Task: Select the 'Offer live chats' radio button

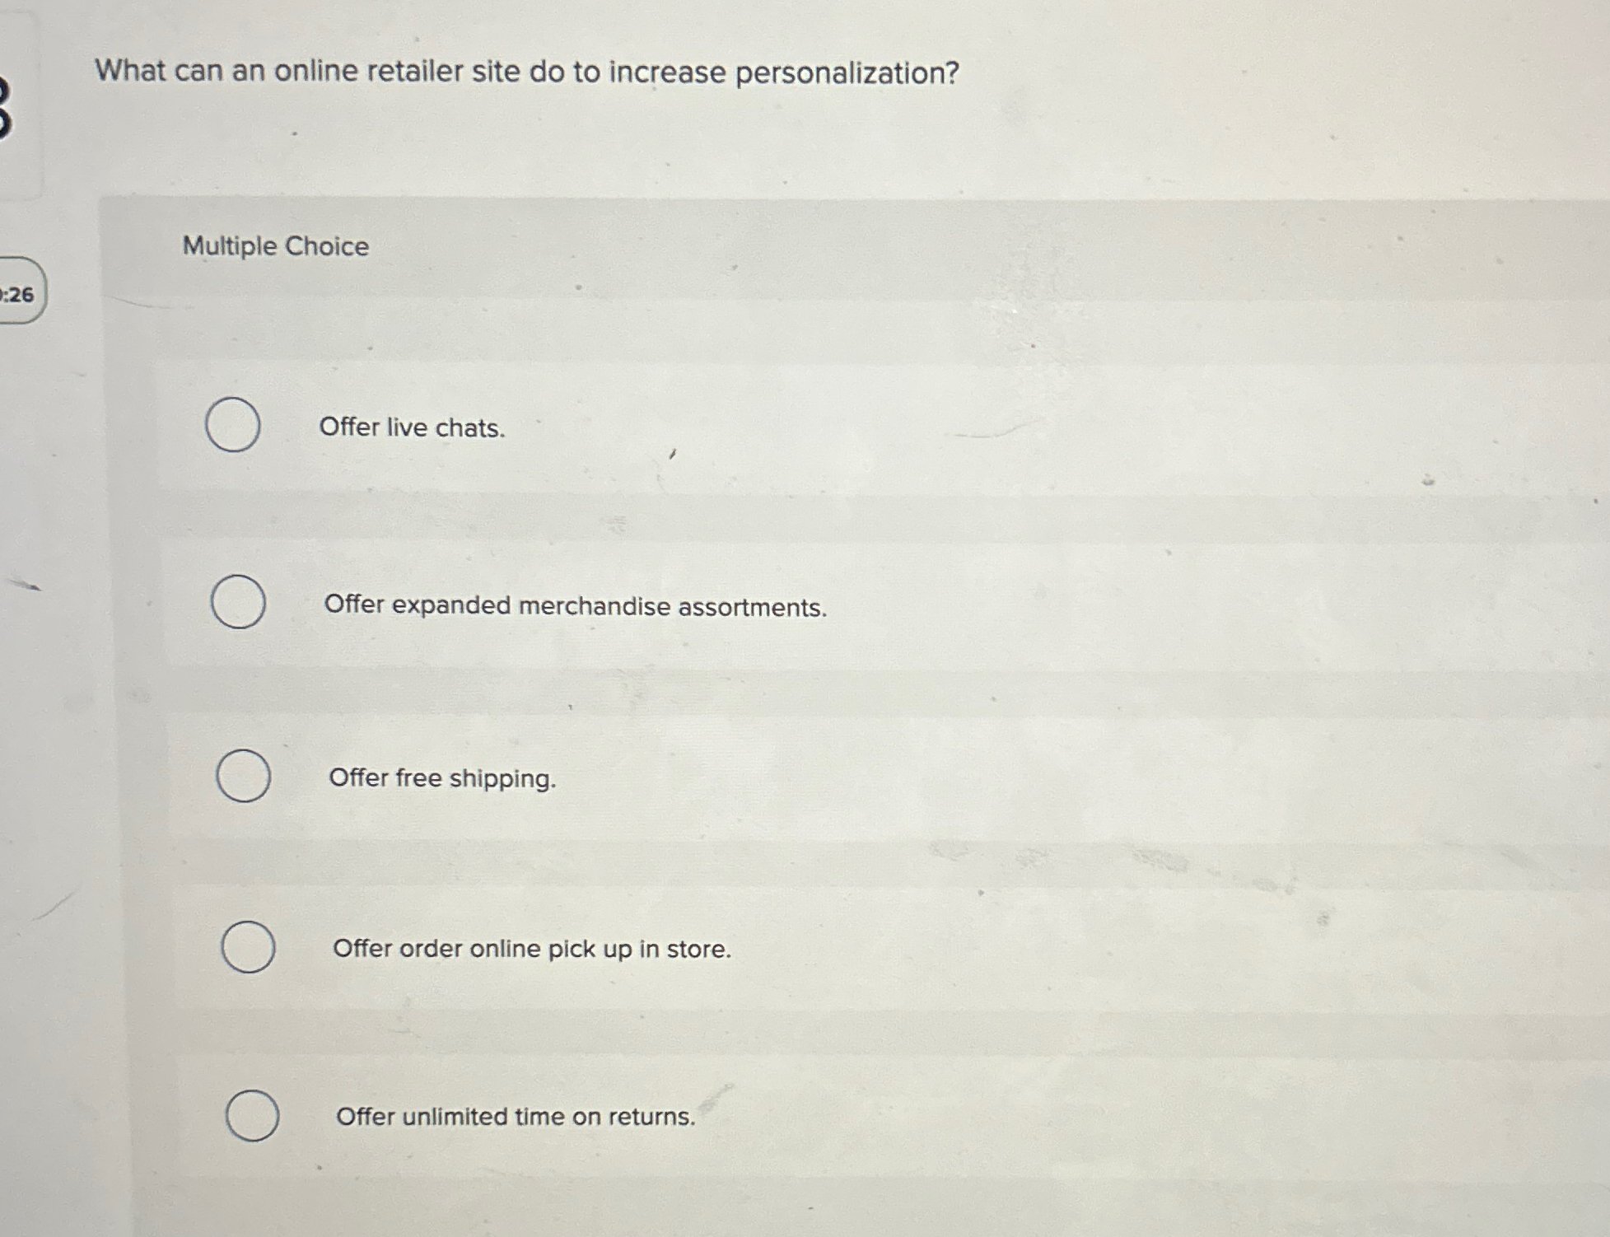Action: click(233, 426)
